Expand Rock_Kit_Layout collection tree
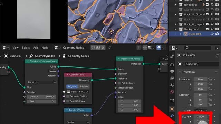The width and height of the screenshot is (221, 124). tap(176, 24)
